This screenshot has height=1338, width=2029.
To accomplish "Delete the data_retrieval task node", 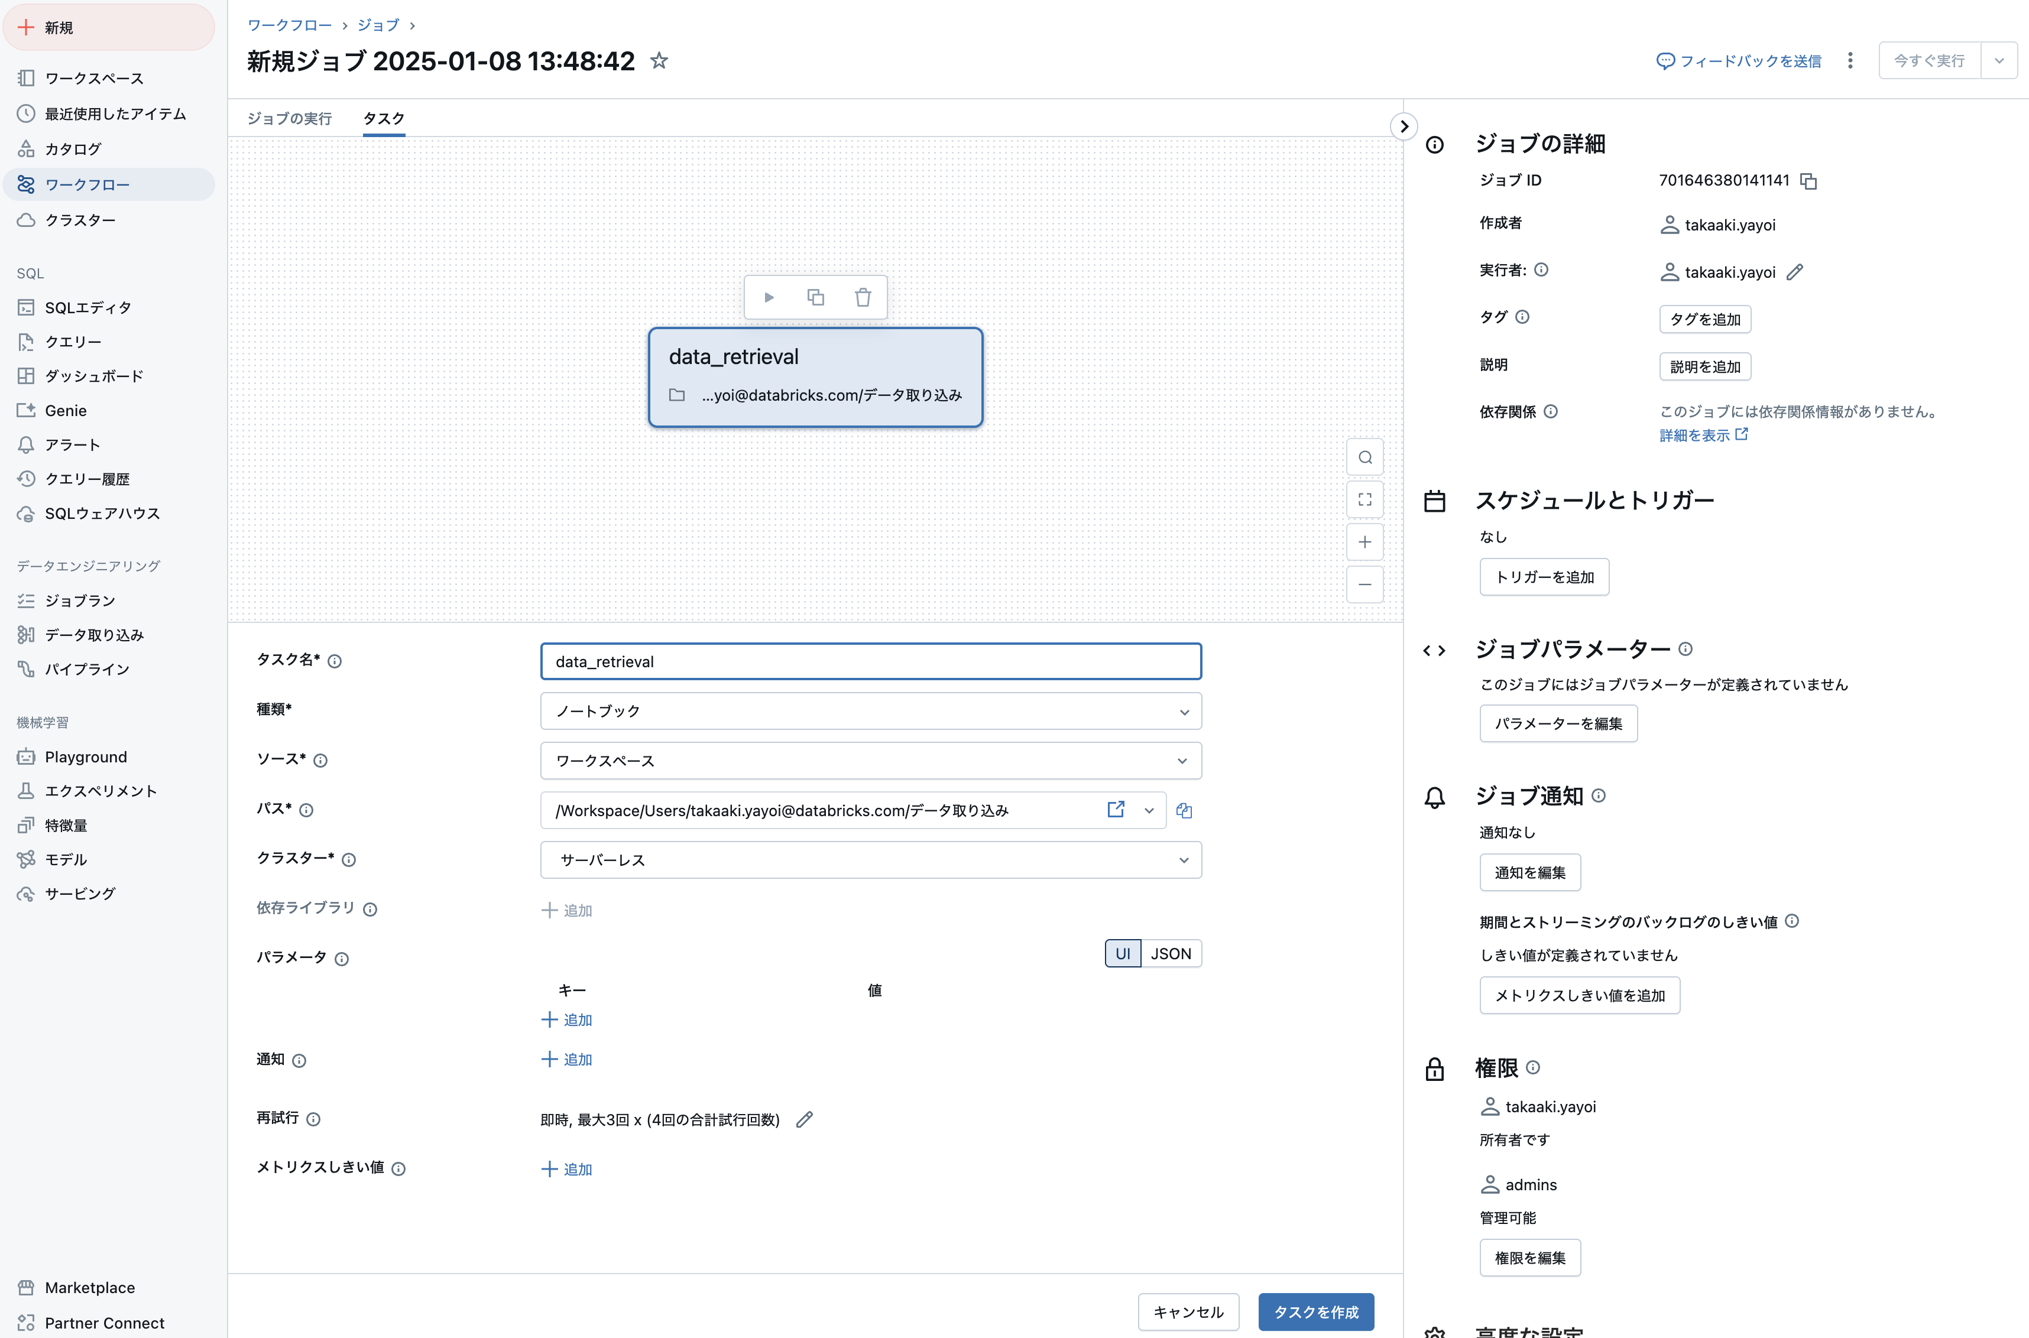I will 863,297.
